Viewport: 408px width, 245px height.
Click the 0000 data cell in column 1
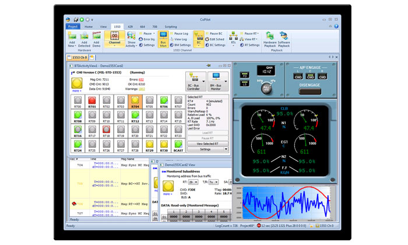(x=174, y=216)
